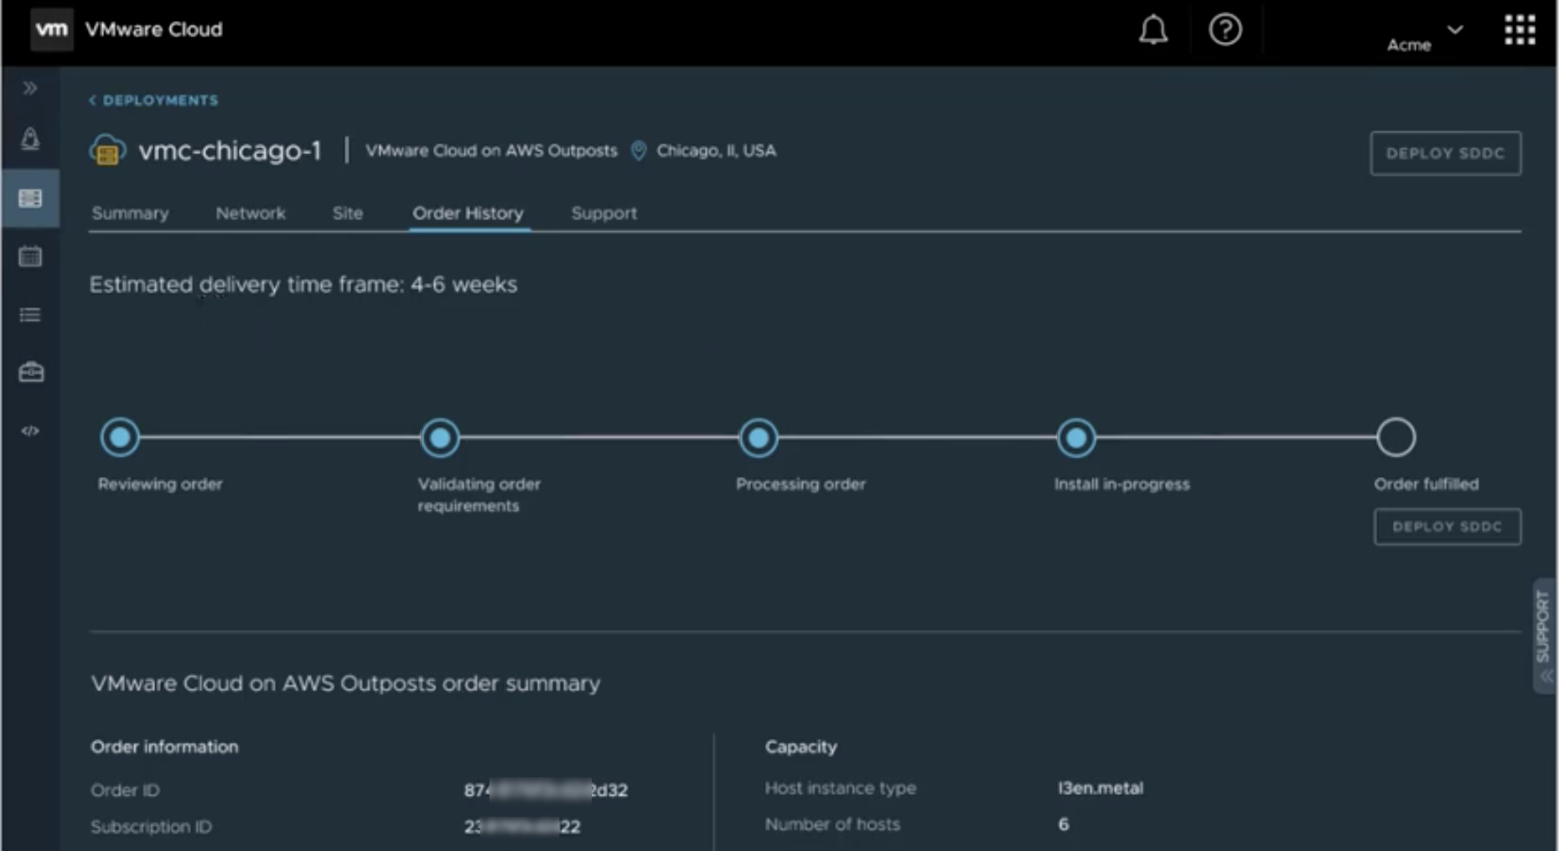Open the notifications bell
Viewport: 1559px width, 851px height.
point(1153,30)
